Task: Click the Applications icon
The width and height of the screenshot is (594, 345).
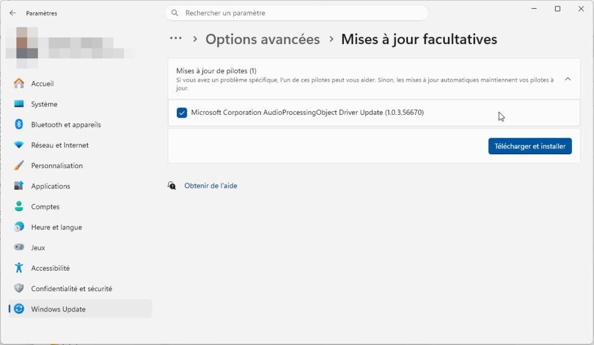Action: coord(19,186)
